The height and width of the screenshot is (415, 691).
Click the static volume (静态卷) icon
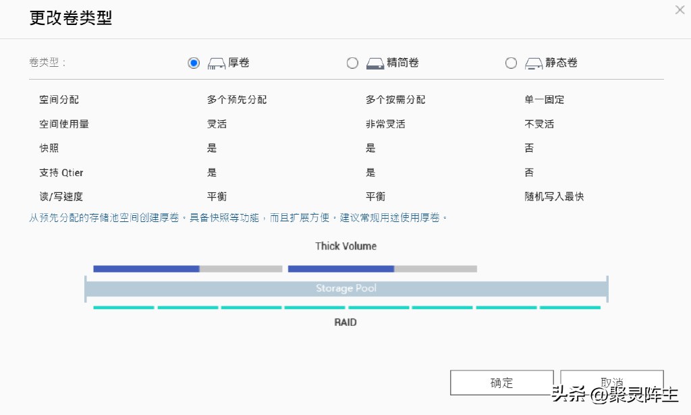[x=532, y=62]
